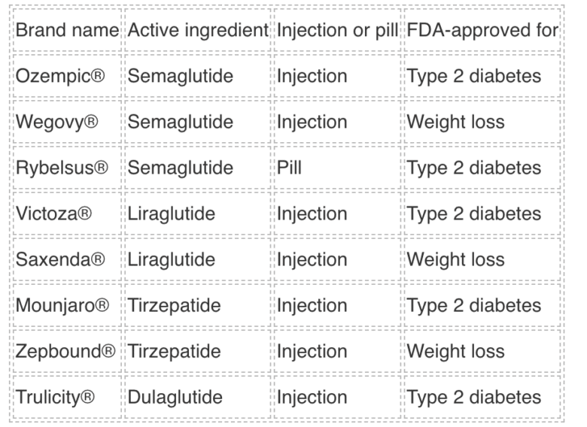Click the Rybelsus® table cell
This screenshot has height=427, width=587.
(62, 168)
